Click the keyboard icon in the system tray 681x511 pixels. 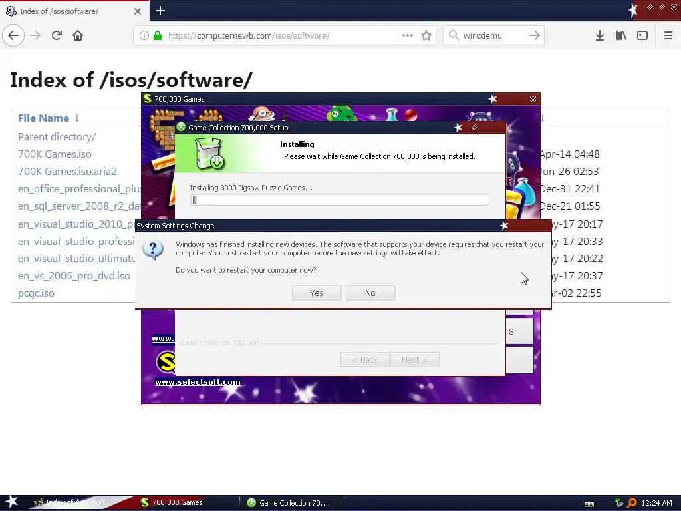[589, 504]
